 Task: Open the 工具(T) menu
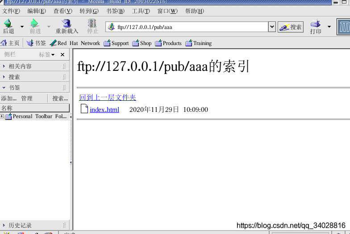pyautogui.click(x=141, y=11)
